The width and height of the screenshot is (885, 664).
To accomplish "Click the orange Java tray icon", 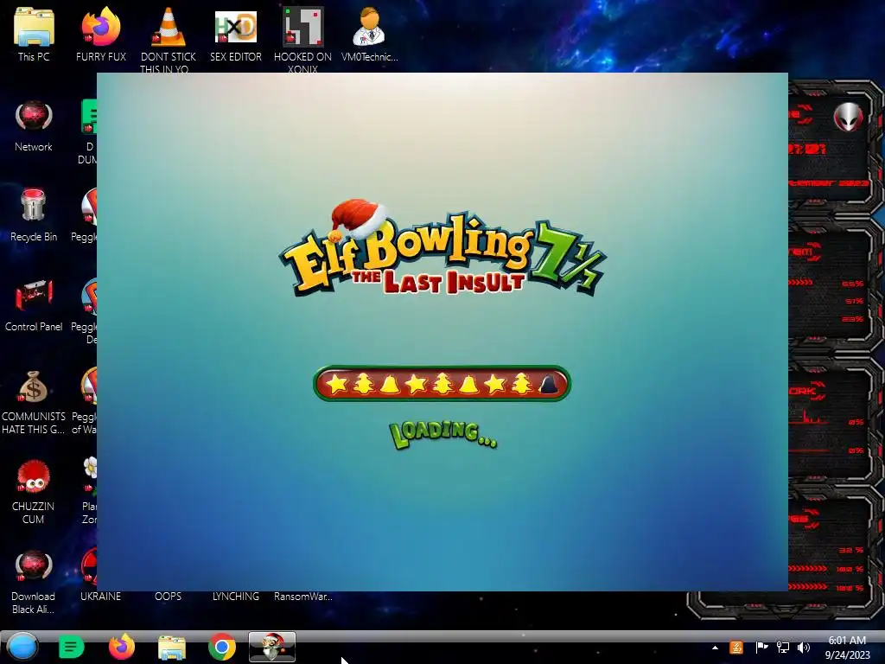I will point(736,648).
